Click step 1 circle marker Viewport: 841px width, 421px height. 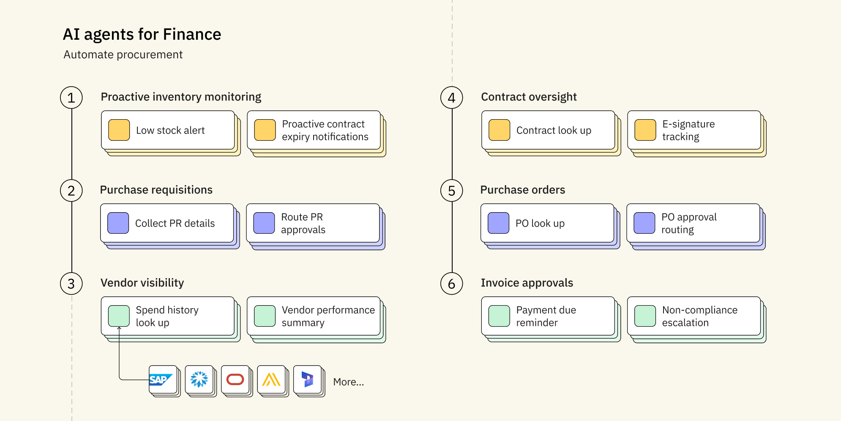(71, 98)
